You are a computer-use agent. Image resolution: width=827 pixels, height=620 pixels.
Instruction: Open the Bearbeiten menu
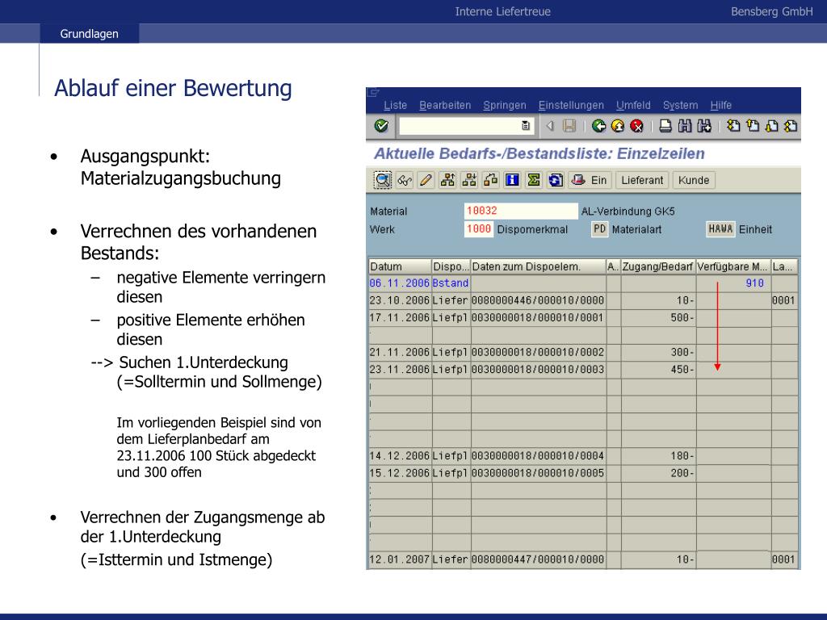445,105
